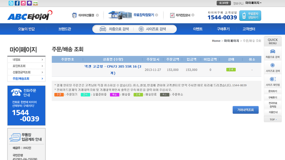Click quick menu 사이즈 확인법 icon
The image size is (285, 160).
[272, 79]
